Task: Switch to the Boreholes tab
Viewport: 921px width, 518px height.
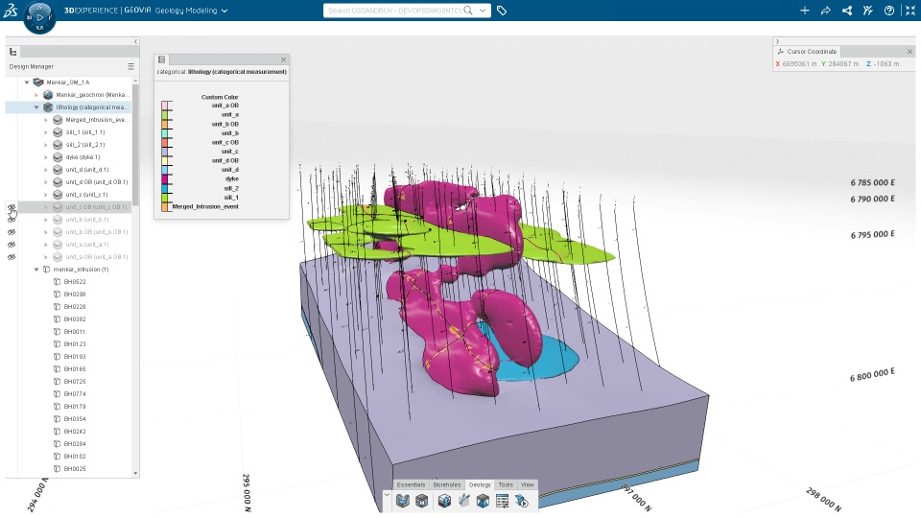Action: [x=447, y=484]
